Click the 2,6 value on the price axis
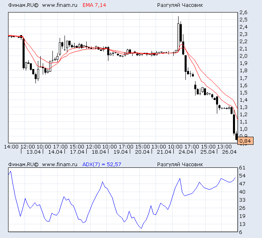Screen dimensions: 262x238 click(243, 13)
